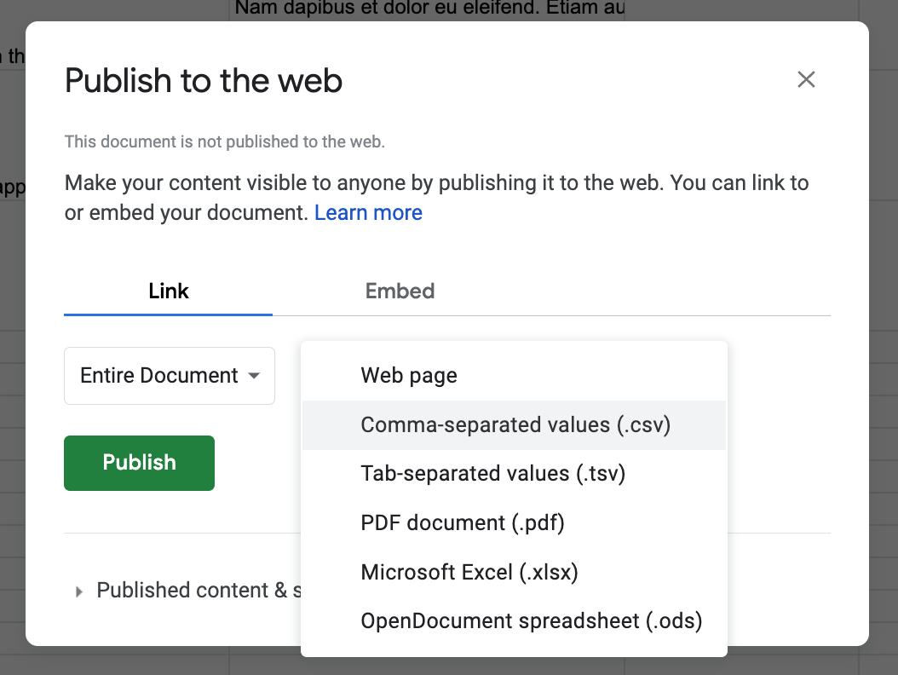Click the Entire Document dropdown arrow
The image size is (898, 675).
click(253, 376)
